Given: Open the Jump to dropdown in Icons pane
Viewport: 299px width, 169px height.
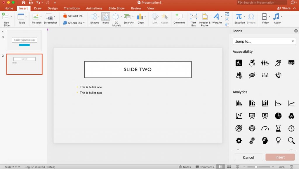Looking at the screenshot, I should [264, 41].
